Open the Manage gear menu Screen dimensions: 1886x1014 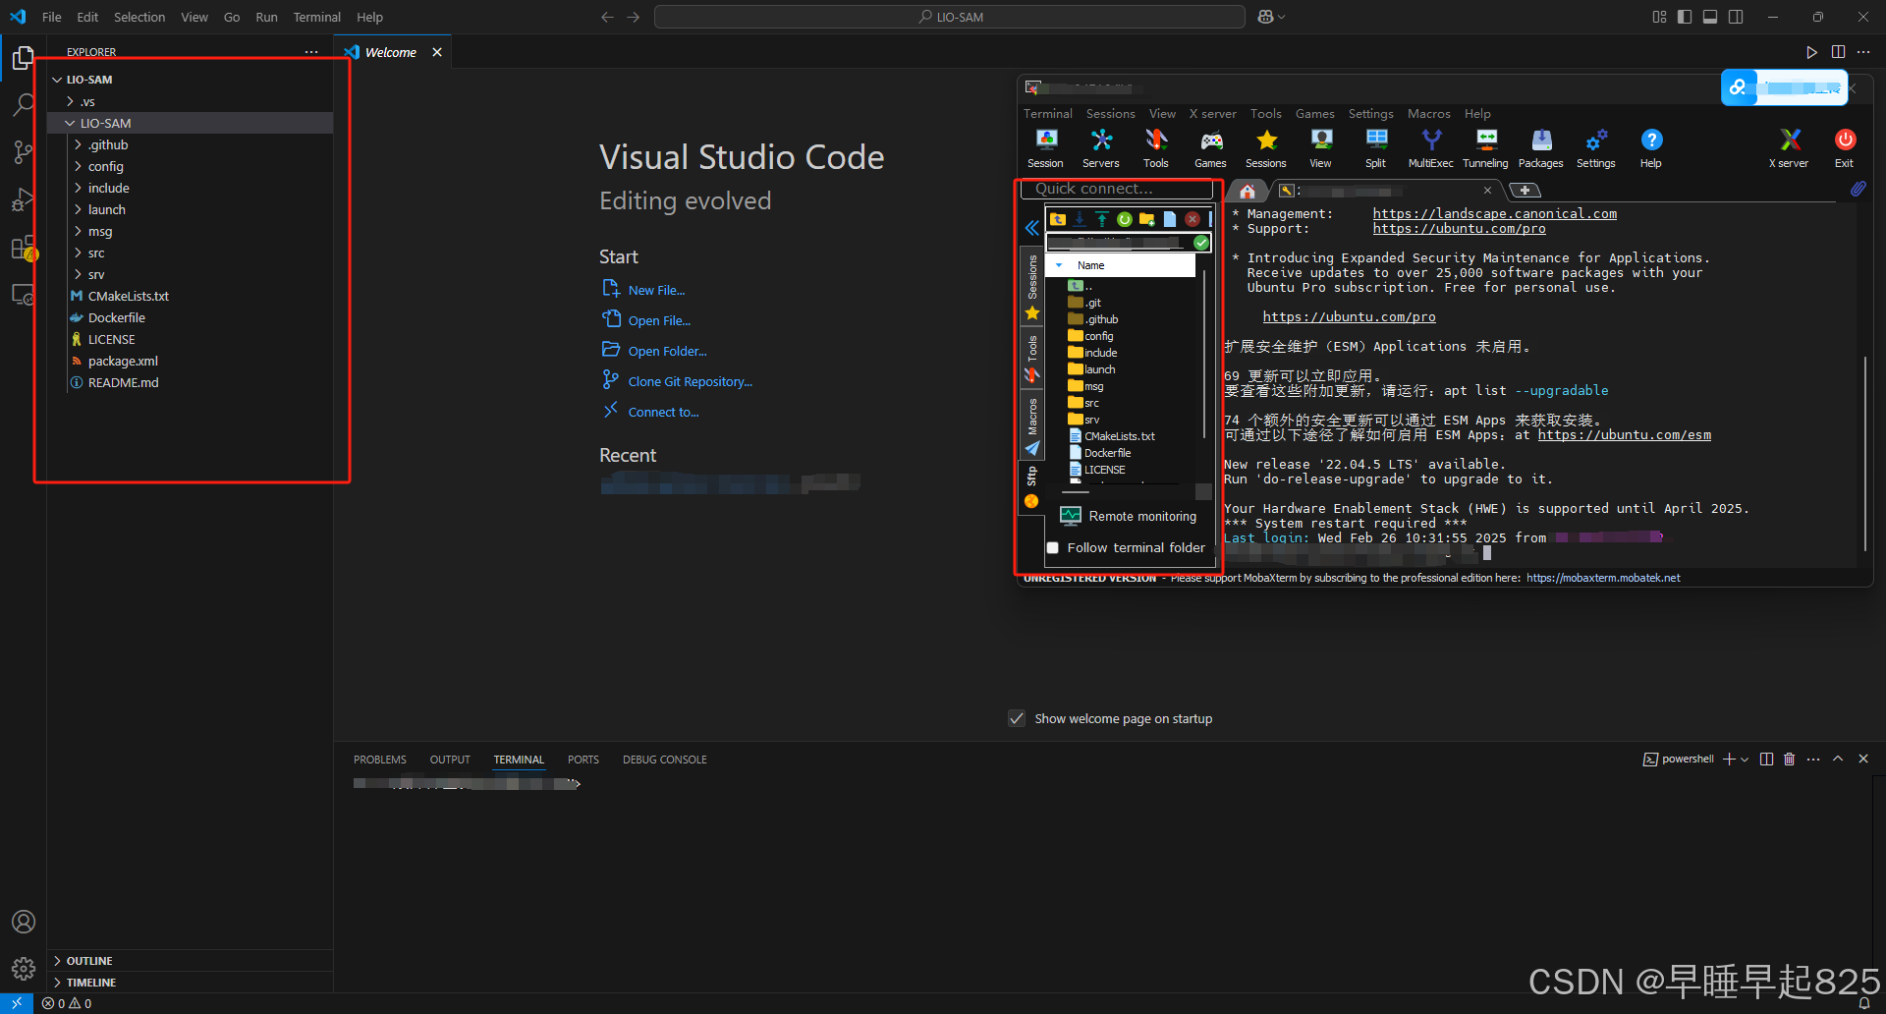pos(23,969)
